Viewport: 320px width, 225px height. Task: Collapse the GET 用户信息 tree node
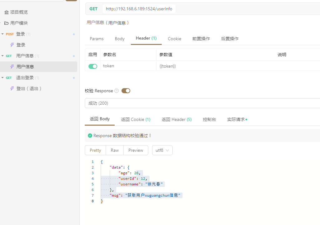(x=2, y=56)
